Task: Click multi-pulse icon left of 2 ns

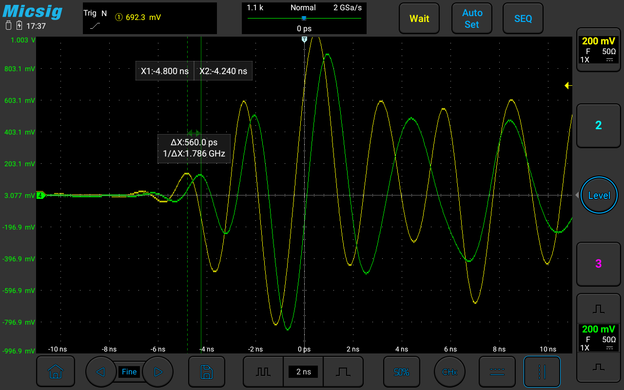Action: coord(263,372)
